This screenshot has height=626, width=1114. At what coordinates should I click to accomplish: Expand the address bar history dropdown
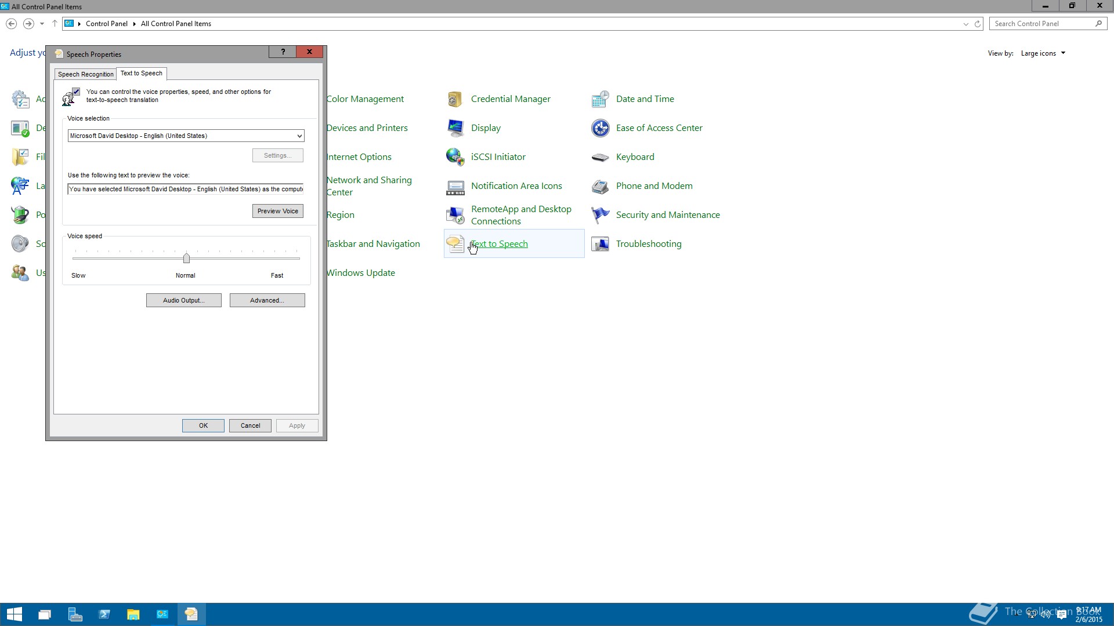click(x=965, y=24)
